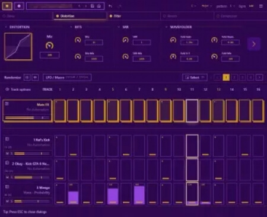Select step page 2
Viewport: 267px width, 217px height.
coord(234,78)
